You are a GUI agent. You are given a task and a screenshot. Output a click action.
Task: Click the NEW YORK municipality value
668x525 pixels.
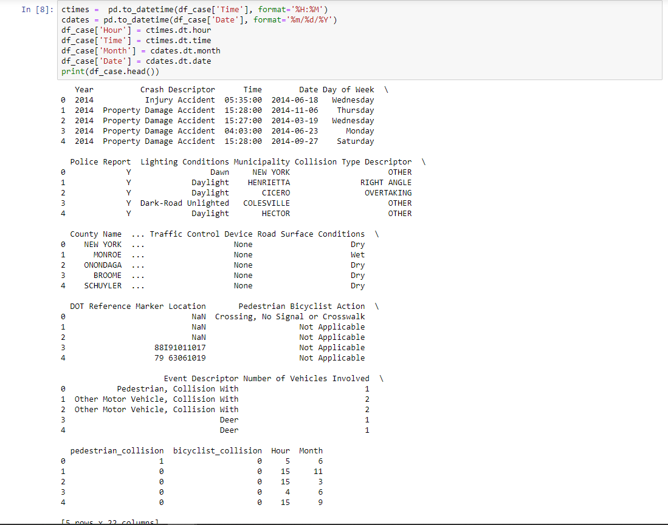(x=271, y=172)
